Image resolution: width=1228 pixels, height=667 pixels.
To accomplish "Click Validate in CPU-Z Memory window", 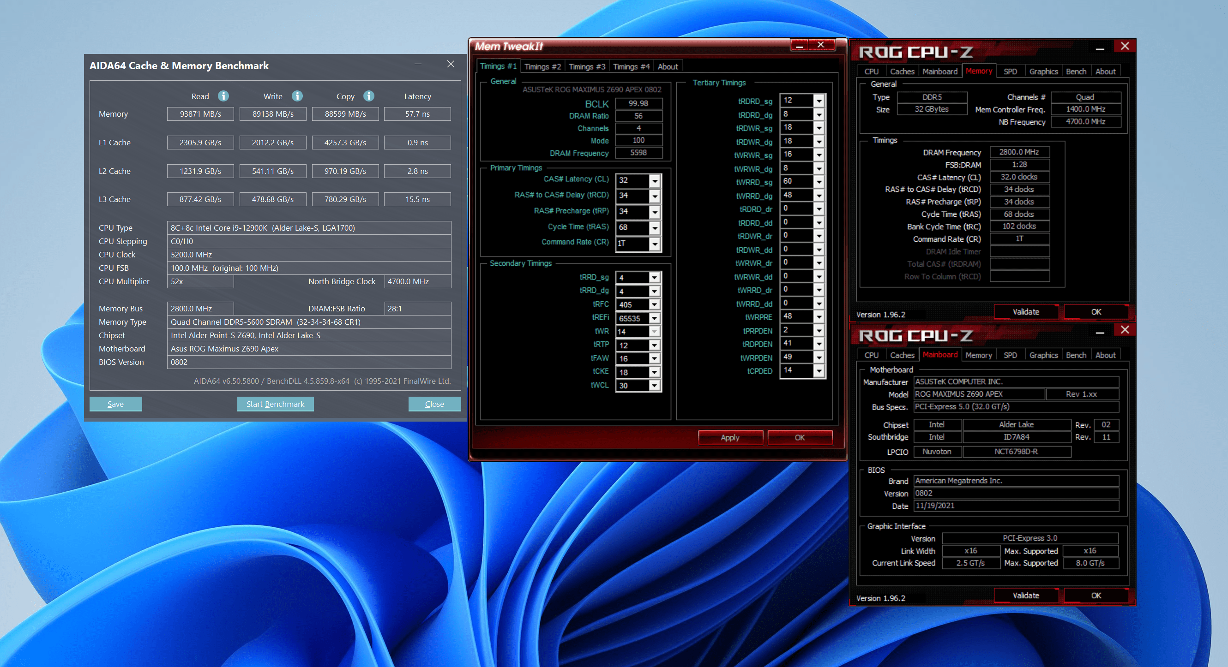I will (x=1026, y=311).
